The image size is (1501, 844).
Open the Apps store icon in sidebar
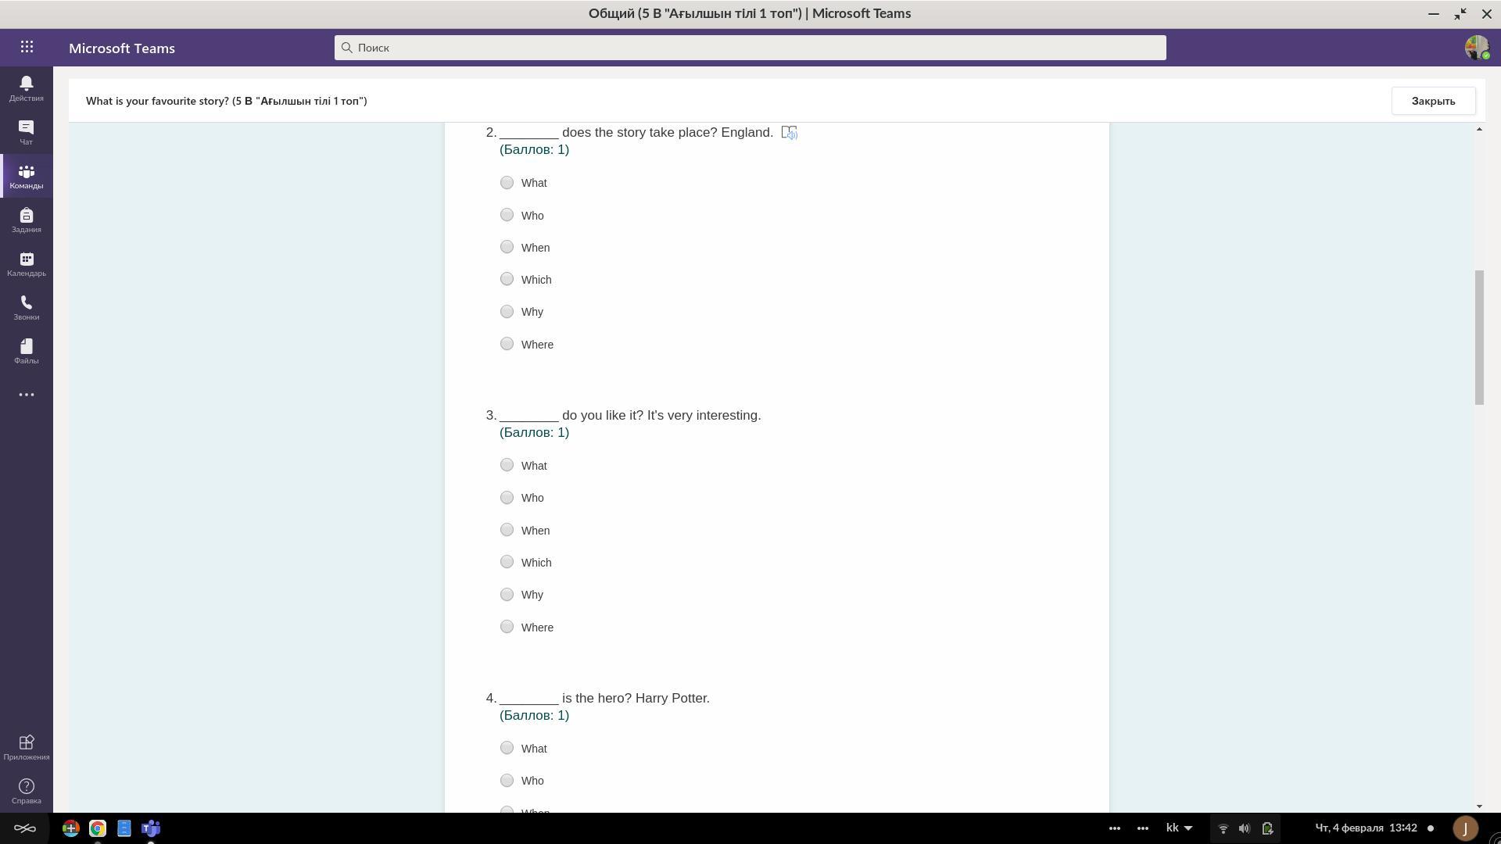point(26,746)
